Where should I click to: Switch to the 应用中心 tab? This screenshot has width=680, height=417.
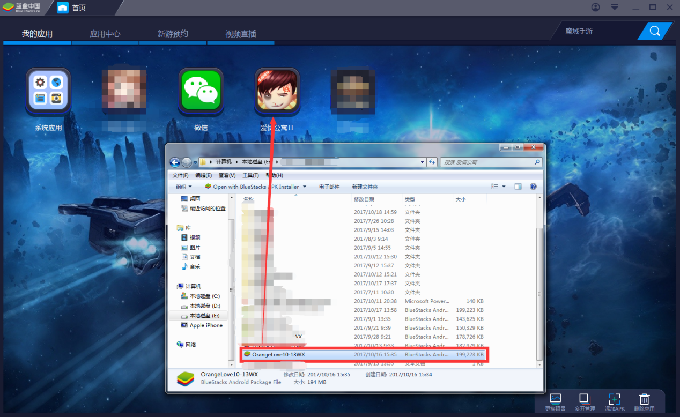coord(105,34)
